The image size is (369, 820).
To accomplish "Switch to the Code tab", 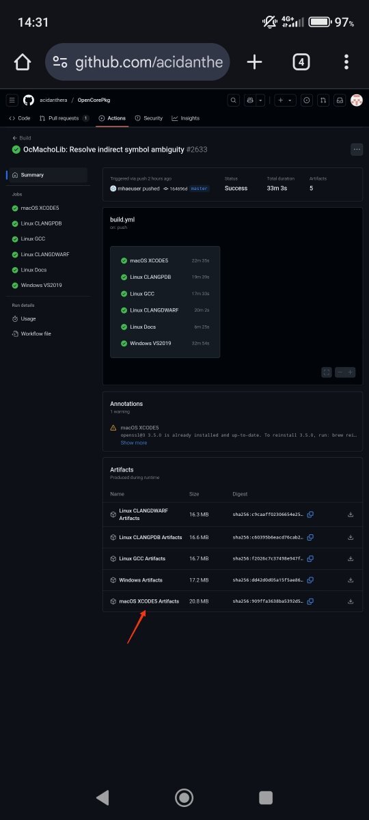I will coord(20,118).
